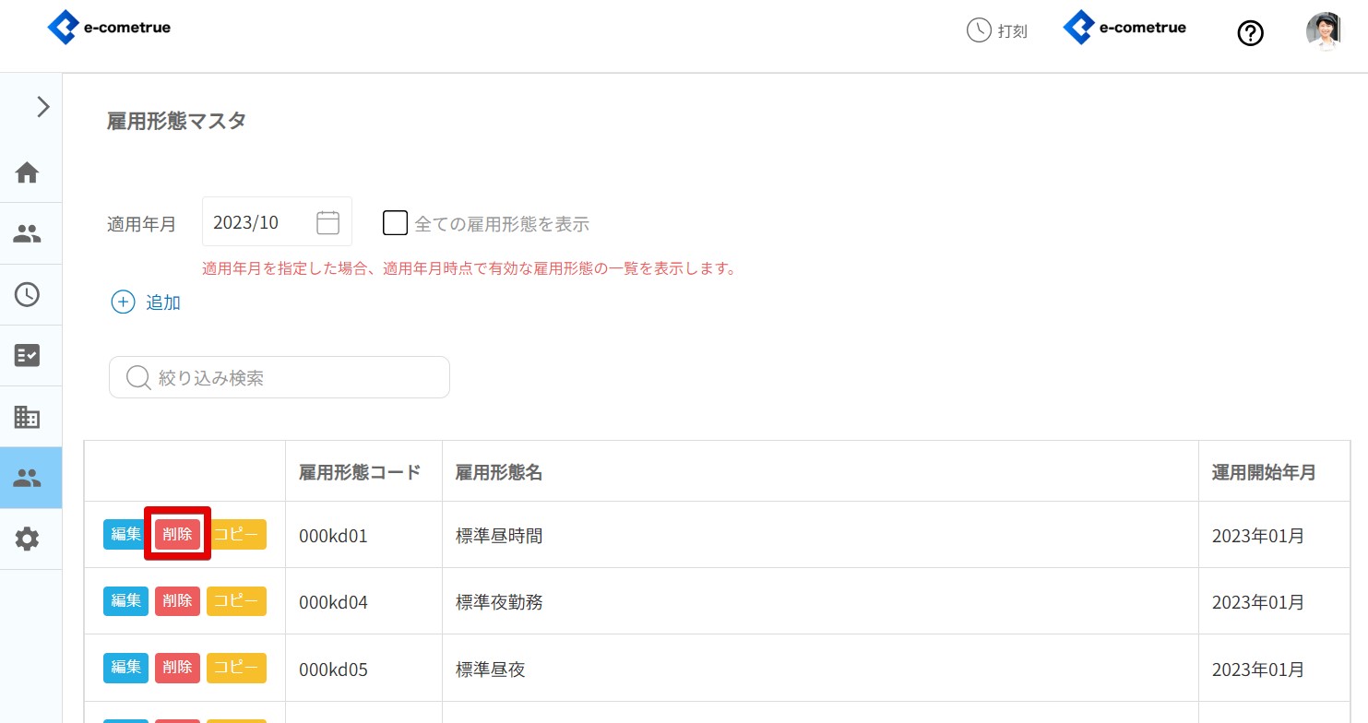The image size is (1368, 723).
Task: Select the highlighted people icon in sidebar
Action: (x=28, y=478)
